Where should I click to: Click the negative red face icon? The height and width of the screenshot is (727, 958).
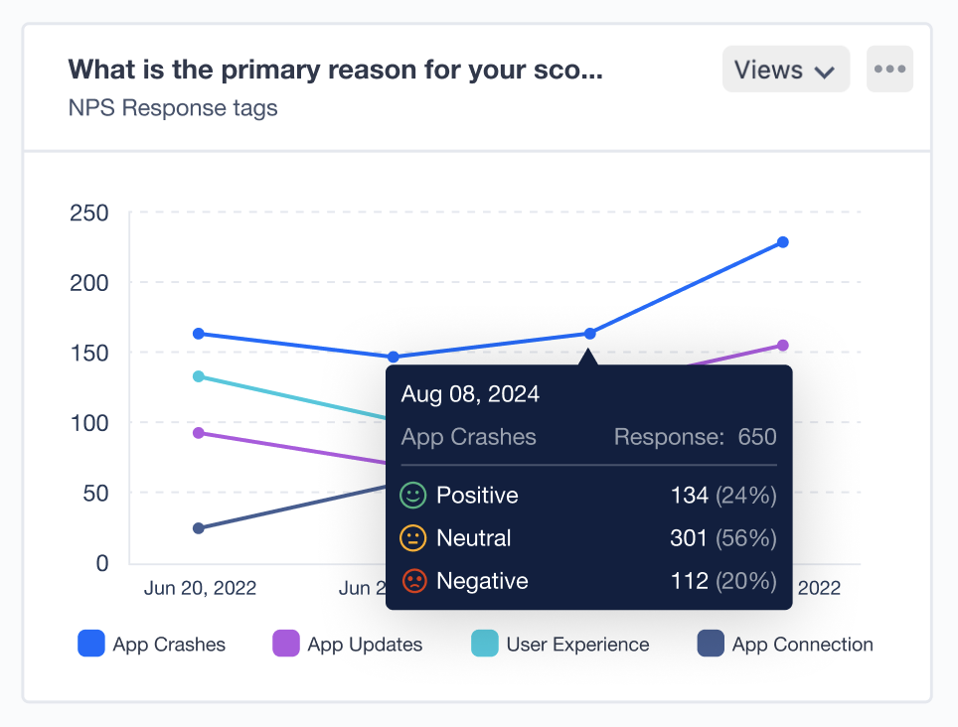click(x=413, y=581)
